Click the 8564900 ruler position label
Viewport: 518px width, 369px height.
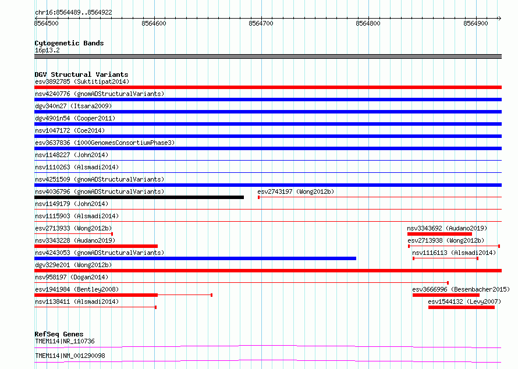(x=476, y=23)
